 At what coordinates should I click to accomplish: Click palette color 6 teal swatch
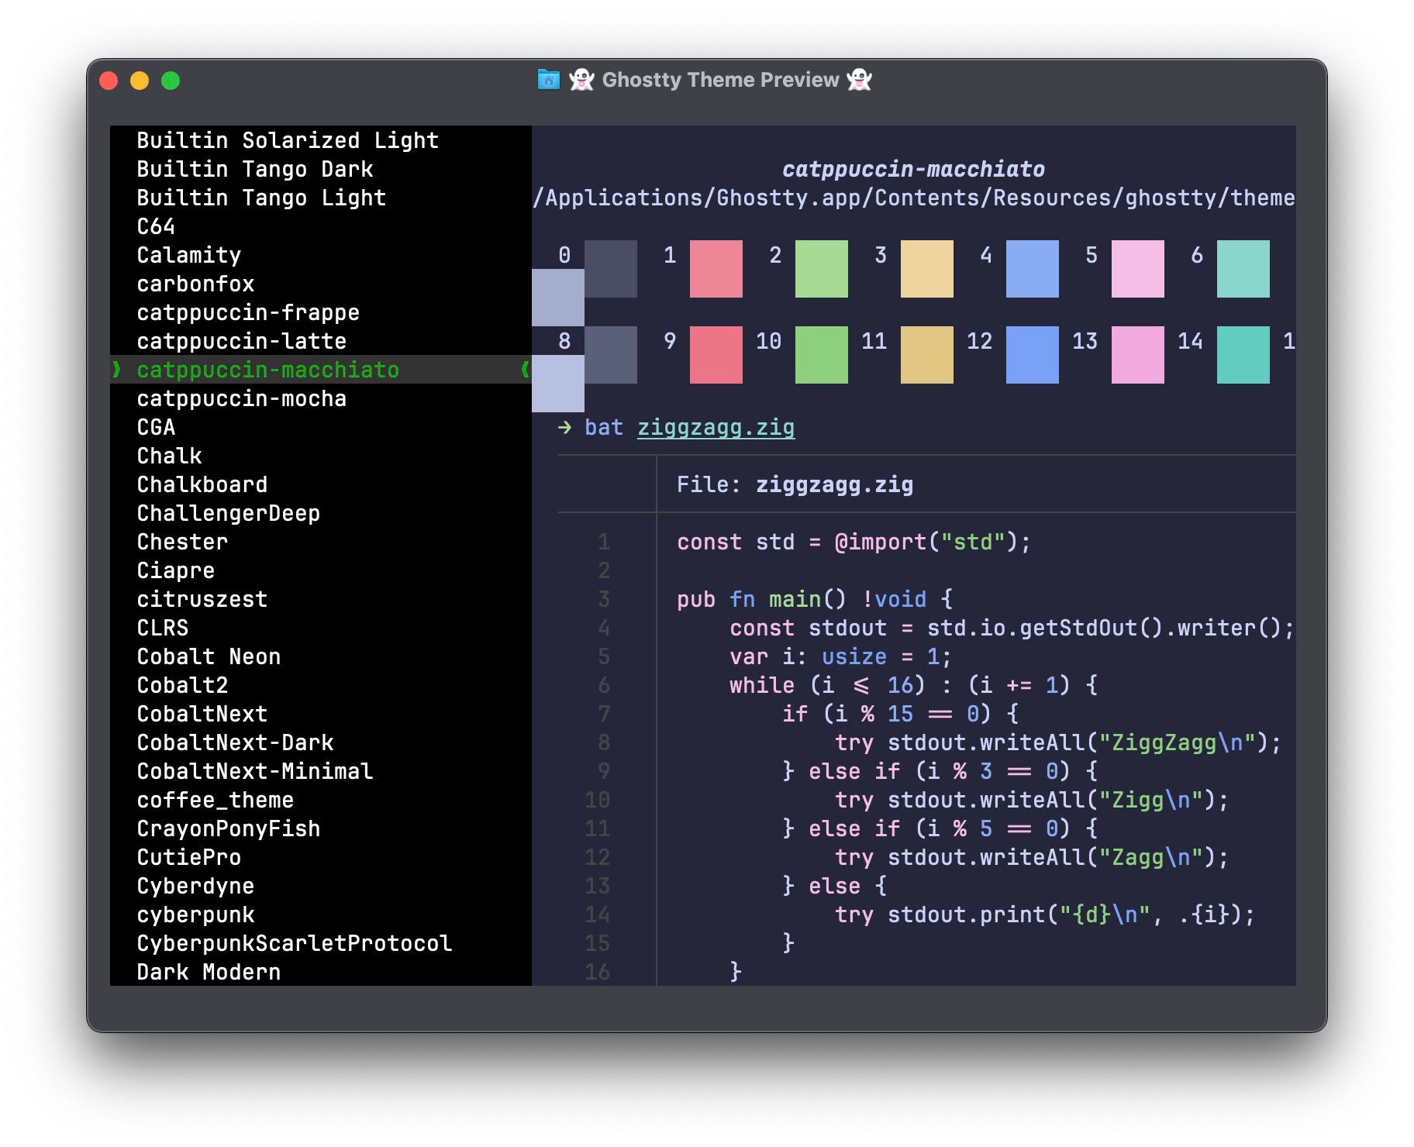1243,269
